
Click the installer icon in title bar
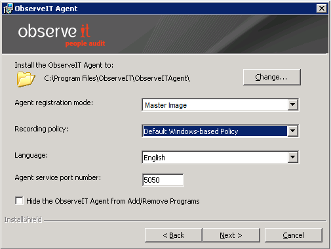coord(9,9)
